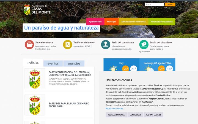198x124 pixels.
Task: Click the text Ayuntamiento: 927 48 52
Action: coord(83,47)
